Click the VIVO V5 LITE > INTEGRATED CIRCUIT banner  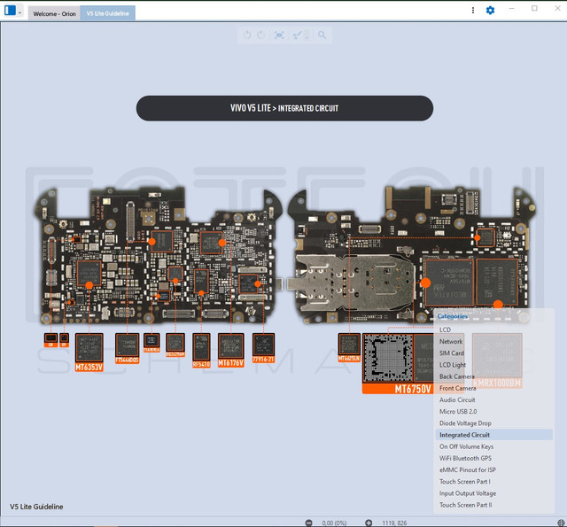point(284,108)
